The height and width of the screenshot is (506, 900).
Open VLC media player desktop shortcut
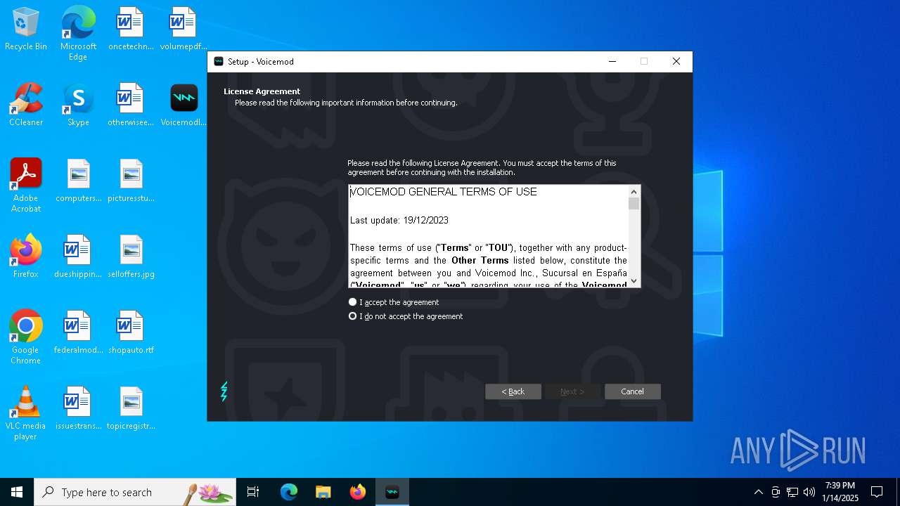click(26, 413)
